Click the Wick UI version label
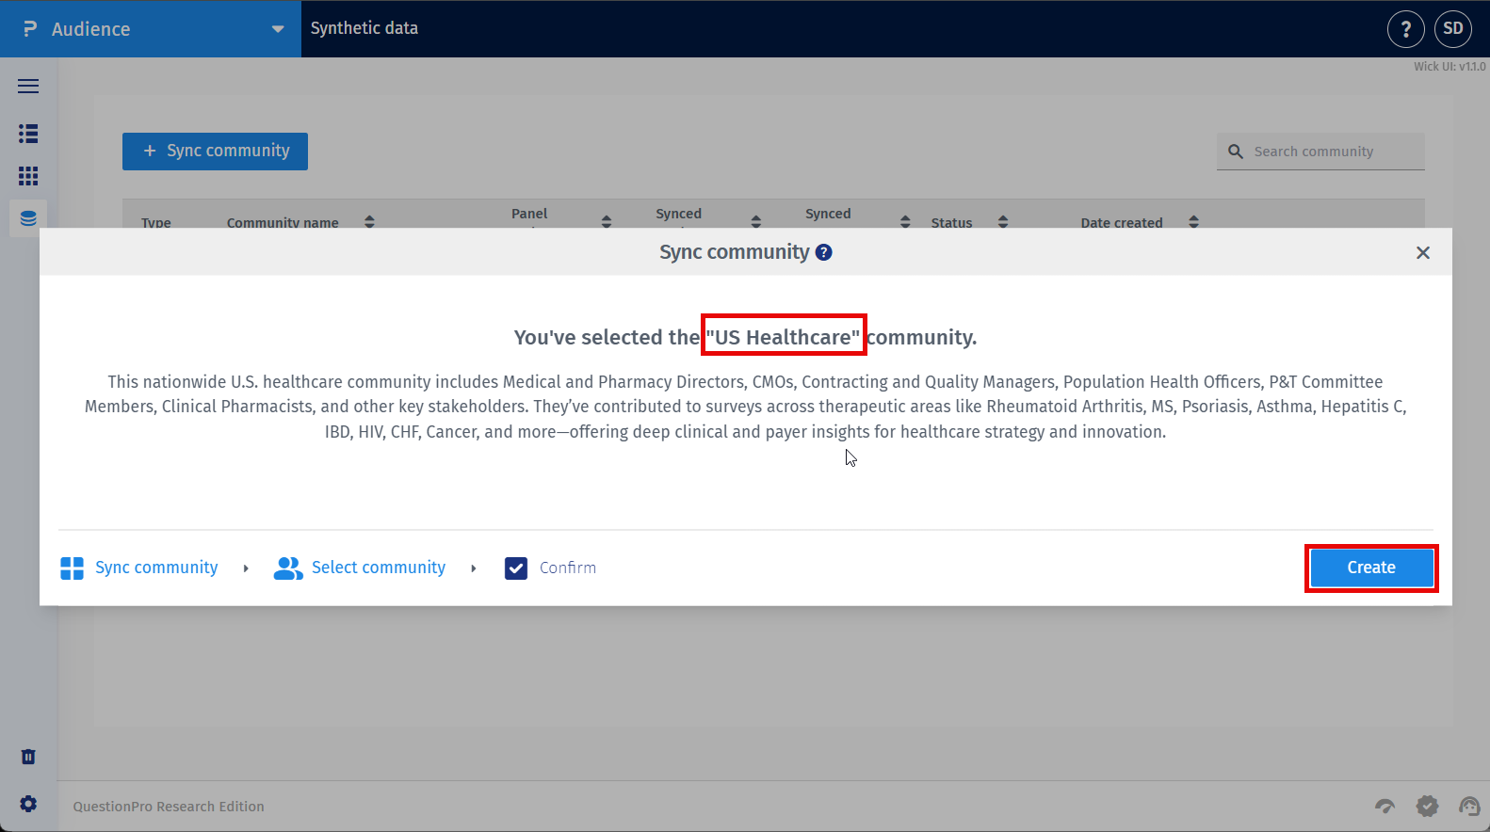This screenshot has width=1490, height=832. coord(1450,67)
